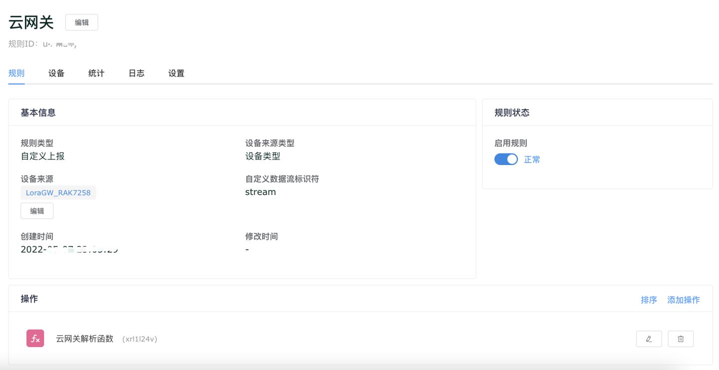
Task: Select the 日志 tab
Action: tap(136, 73)
